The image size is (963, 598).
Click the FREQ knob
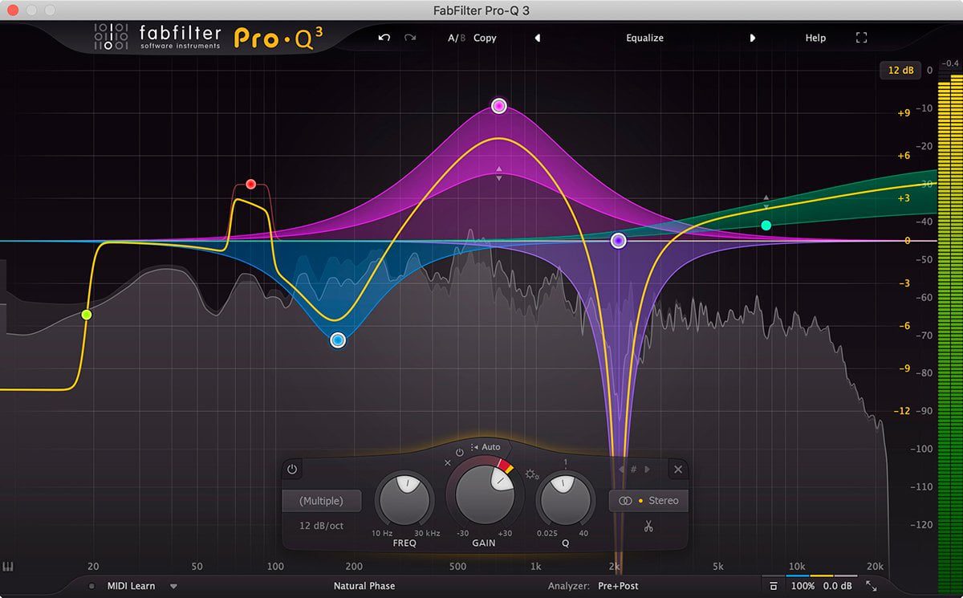(404, 499)
